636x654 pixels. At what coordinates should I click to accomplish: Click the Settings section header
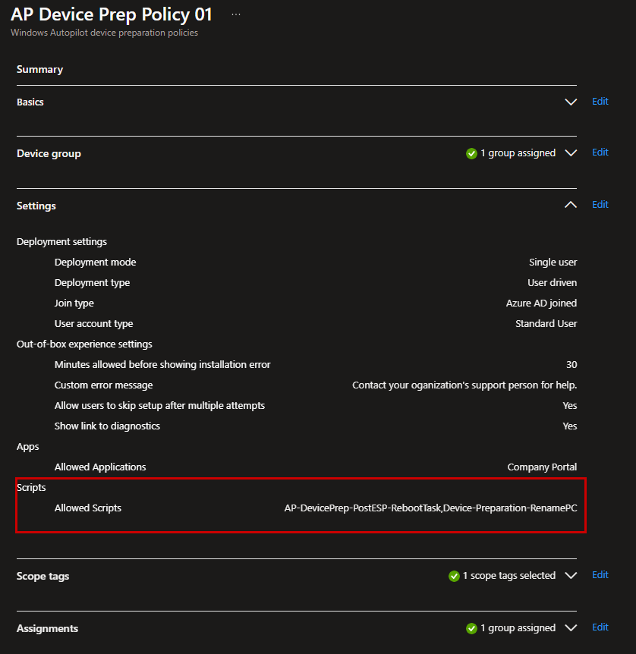pyautogui.click(x=36, y=206)
